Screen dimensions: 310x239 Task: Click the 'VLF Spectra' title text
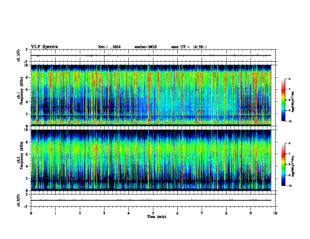point(44,47)
